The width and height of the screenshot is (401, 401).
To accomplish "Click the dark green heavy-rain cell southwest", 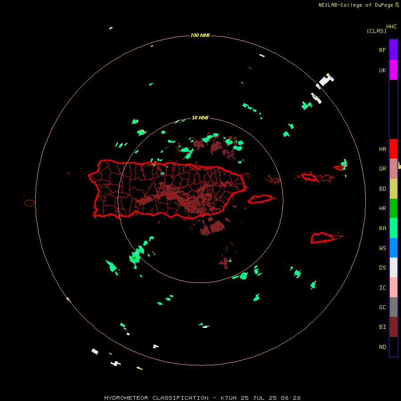I will tap(134, 258).
